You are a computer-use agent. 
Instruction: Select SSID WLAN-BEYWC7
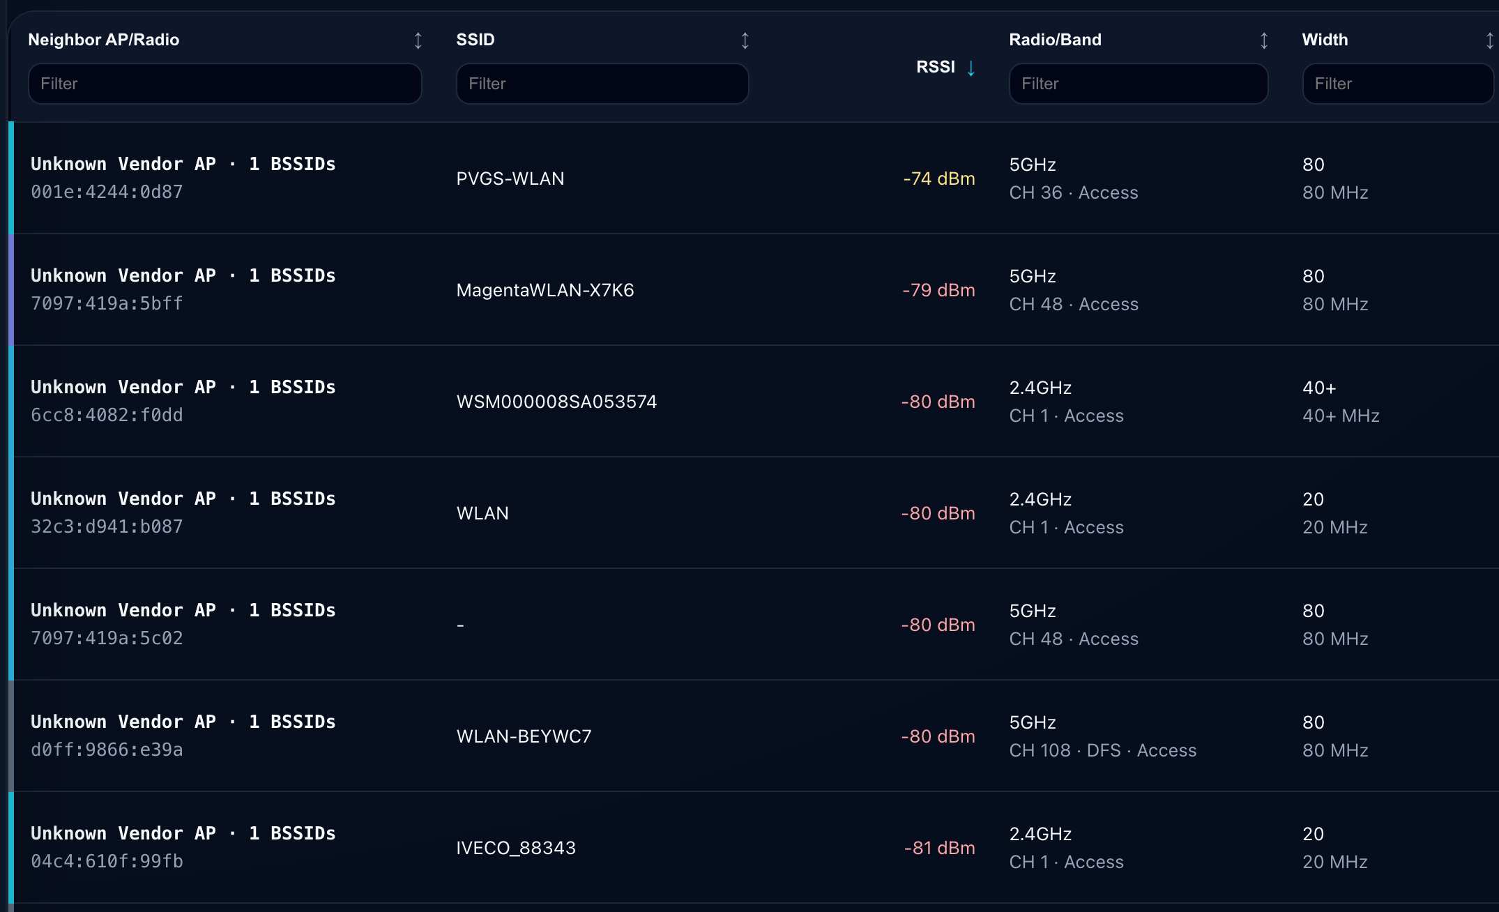(x=524, y=736)
